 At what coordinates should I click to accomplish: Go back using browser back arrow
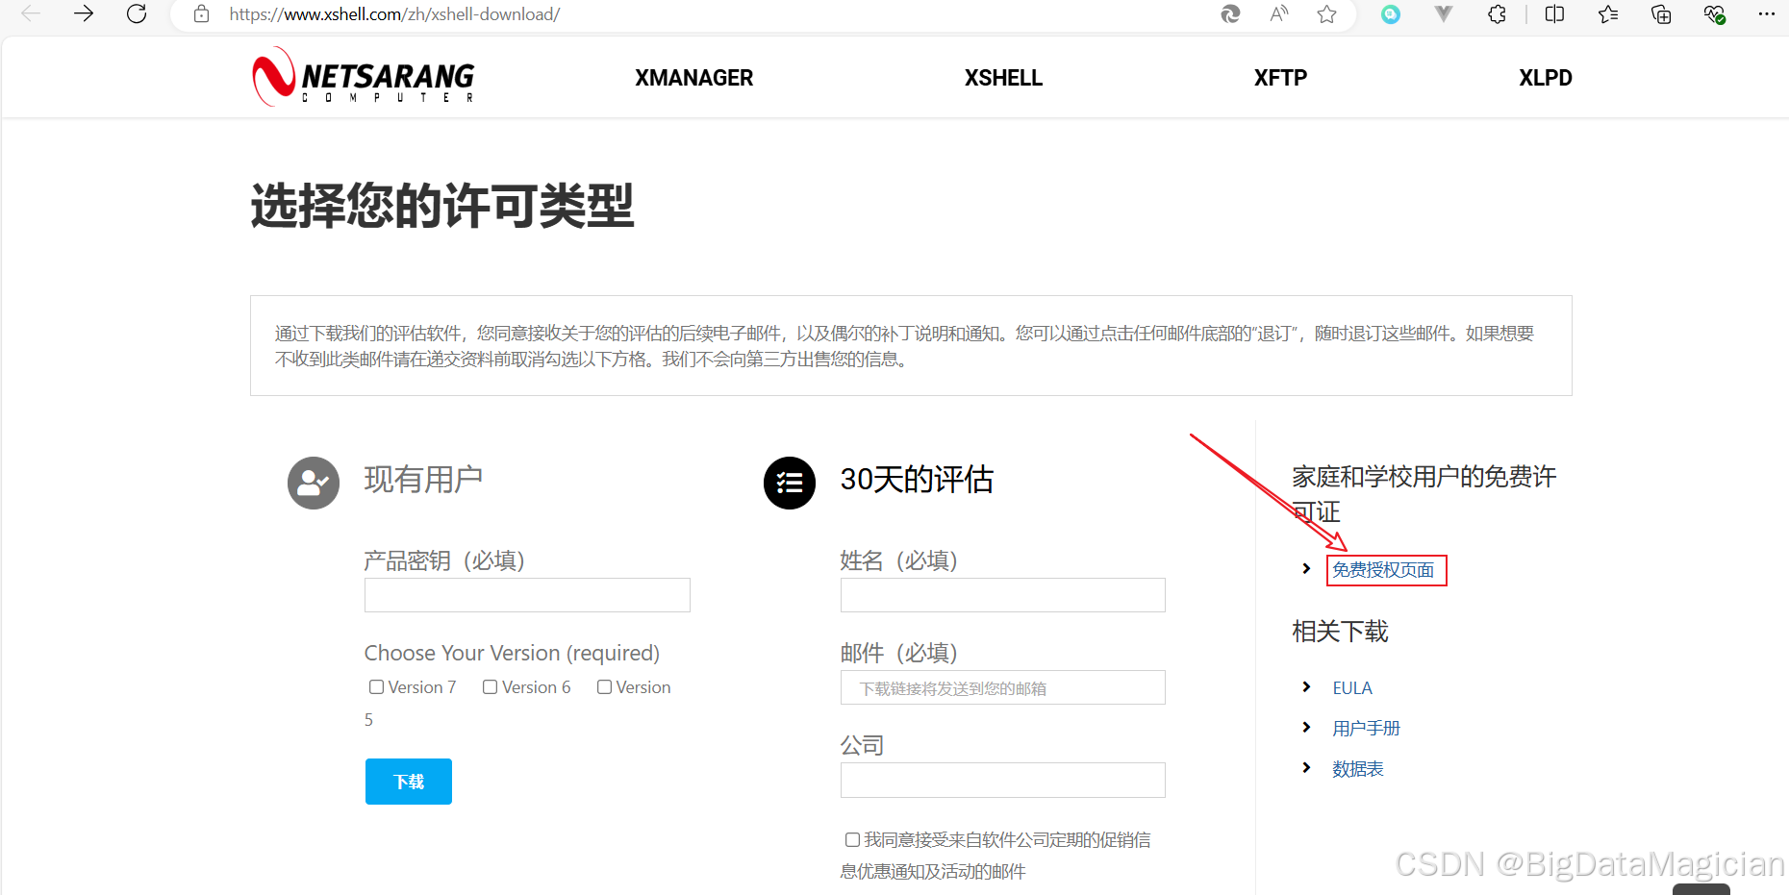31,13
